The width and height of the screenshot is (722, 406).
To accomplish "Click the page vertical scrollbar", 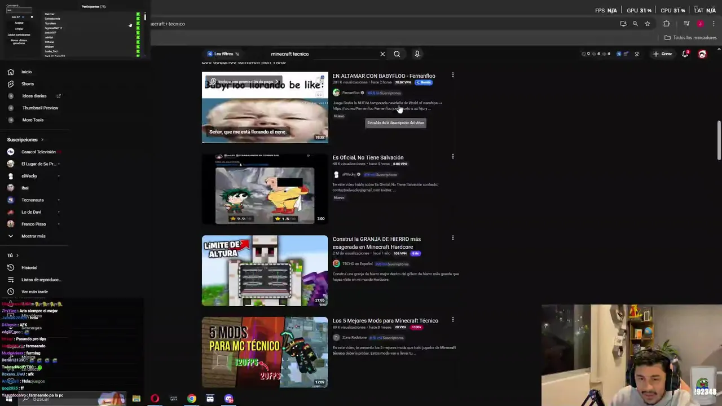I will 719,140.
